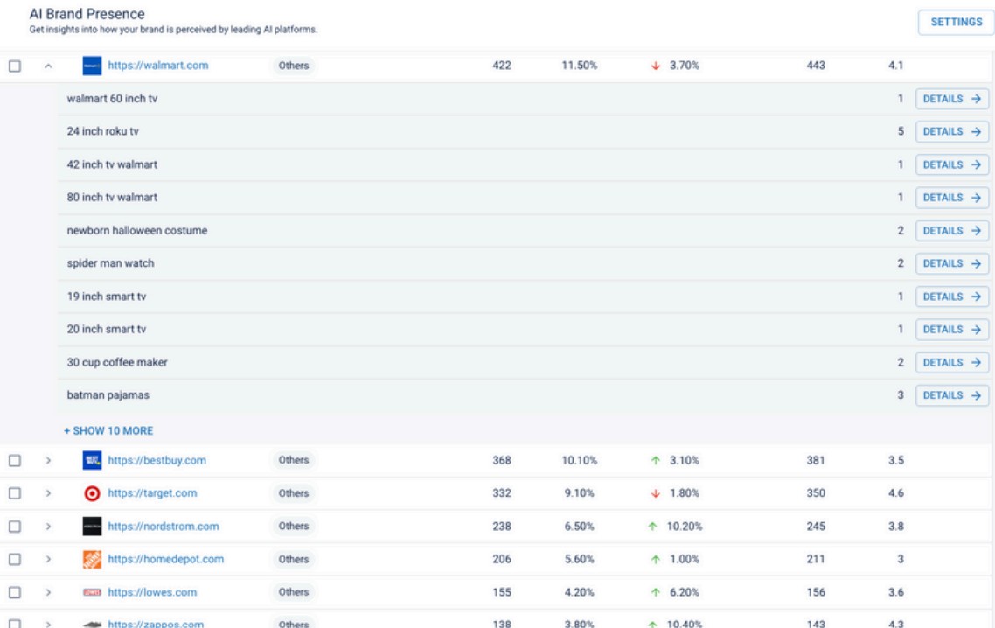
Task: Open the https://lowes.com link
Action: pos(152,592)
